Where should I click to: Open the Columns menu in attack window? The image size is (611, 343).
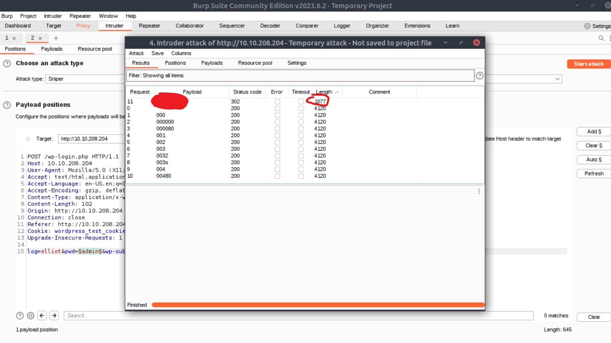pos(181,53)
